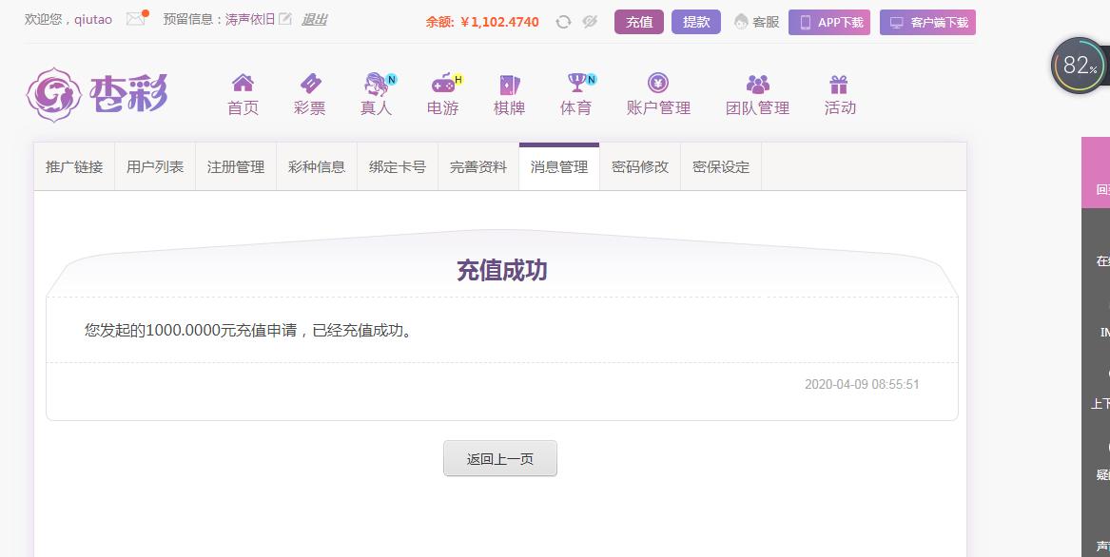Open the 彩票 lottery section
Image resolution: width=1110 pixels, height=557 pixels.
tap(310, 95)
